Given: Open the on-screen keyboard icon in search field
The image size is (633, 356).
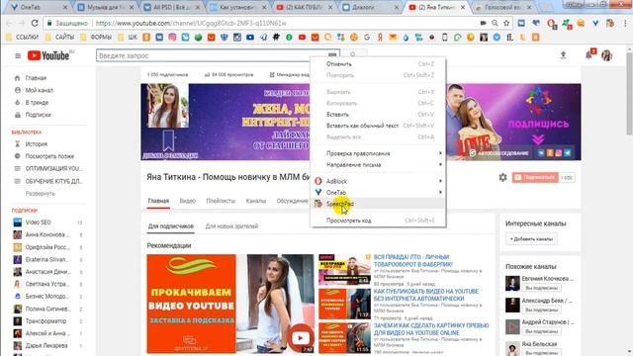Looking at the screenshot, I should tap(332, 55).
